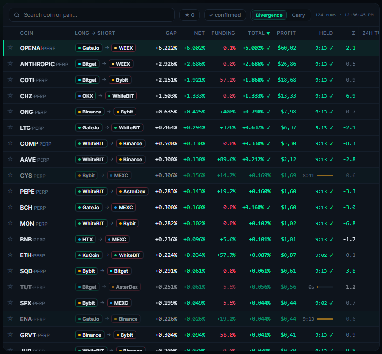Open the OPENAI PERP coin name
Screen dimensions: 382x354
click(38, 48)
